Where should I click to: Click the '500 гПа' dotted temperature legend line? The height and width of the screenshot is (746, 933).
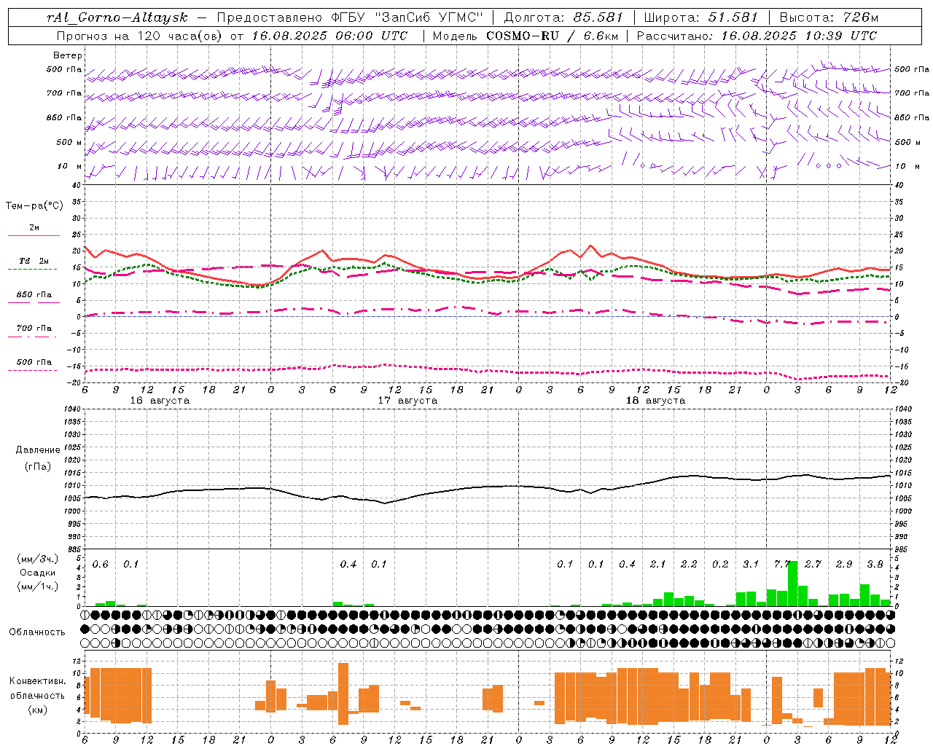33,371
